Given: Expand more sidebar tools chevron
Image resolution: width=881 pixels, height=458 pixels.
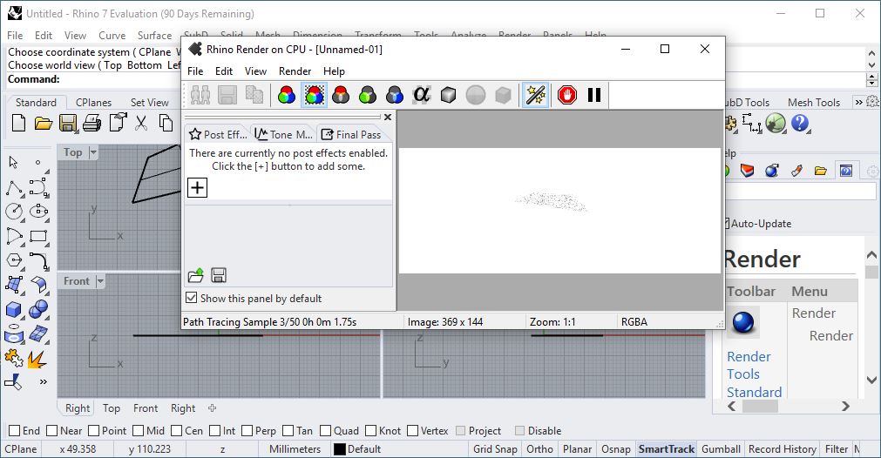Looking at the screenshot, I should coord(44,382).
